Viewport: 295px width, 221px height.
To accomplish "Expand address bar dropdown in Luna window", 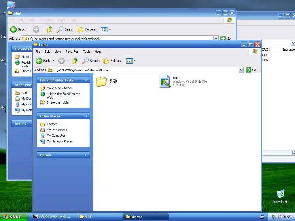I will [x=241, y=70].
